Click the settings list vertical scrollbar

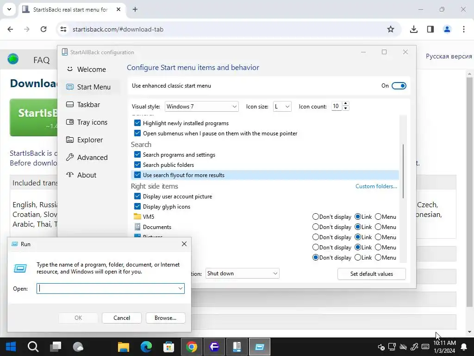point(403,172)
